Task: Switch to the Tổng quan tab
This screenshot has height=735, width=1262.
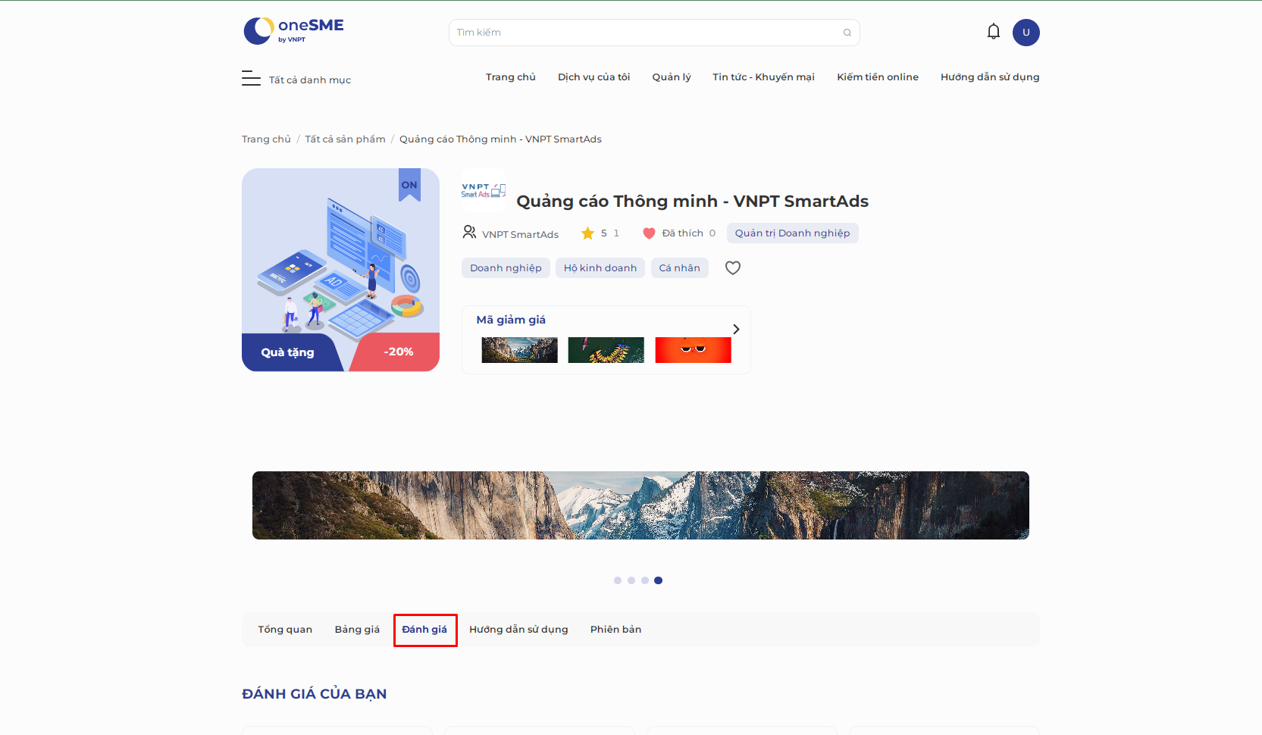Action: tap(285, 630)
